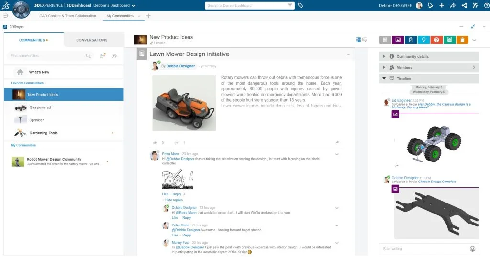The height and width of the screenshot is (257, 490).
Task: Click the green wiki book icon
Action: pos(449,40)
